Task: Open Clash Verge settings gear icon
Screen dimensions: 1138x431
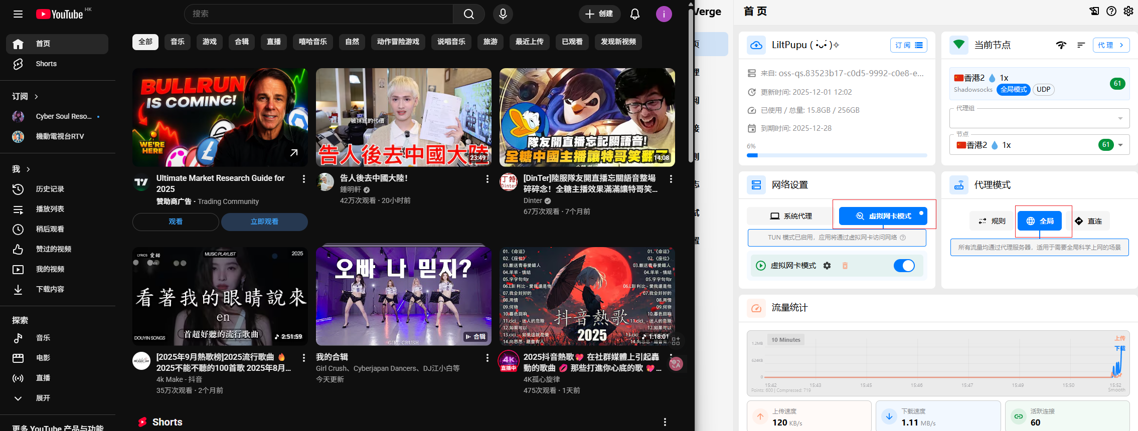Action: [x=1128, y=11]
